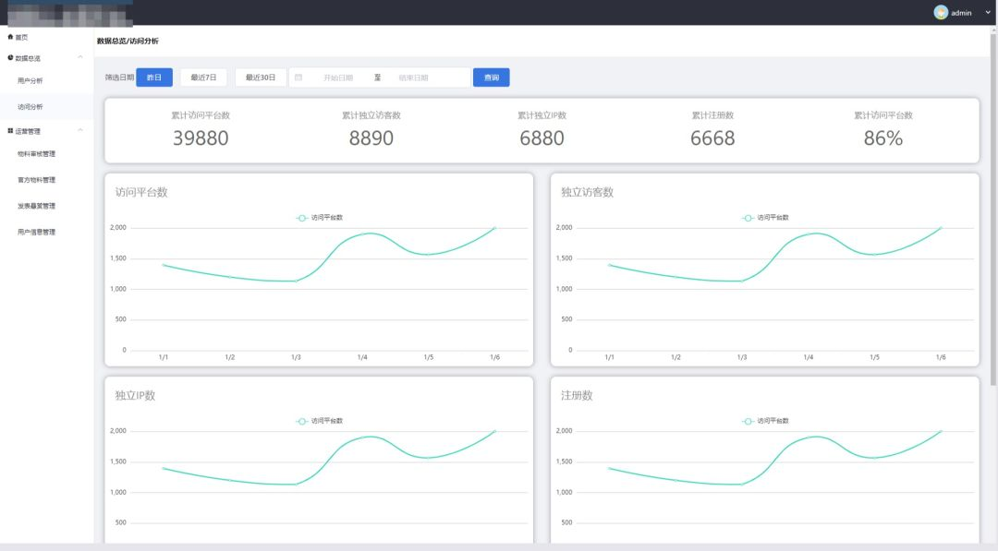Click the 独立IP数 chart title

click(x=135, y=395)
